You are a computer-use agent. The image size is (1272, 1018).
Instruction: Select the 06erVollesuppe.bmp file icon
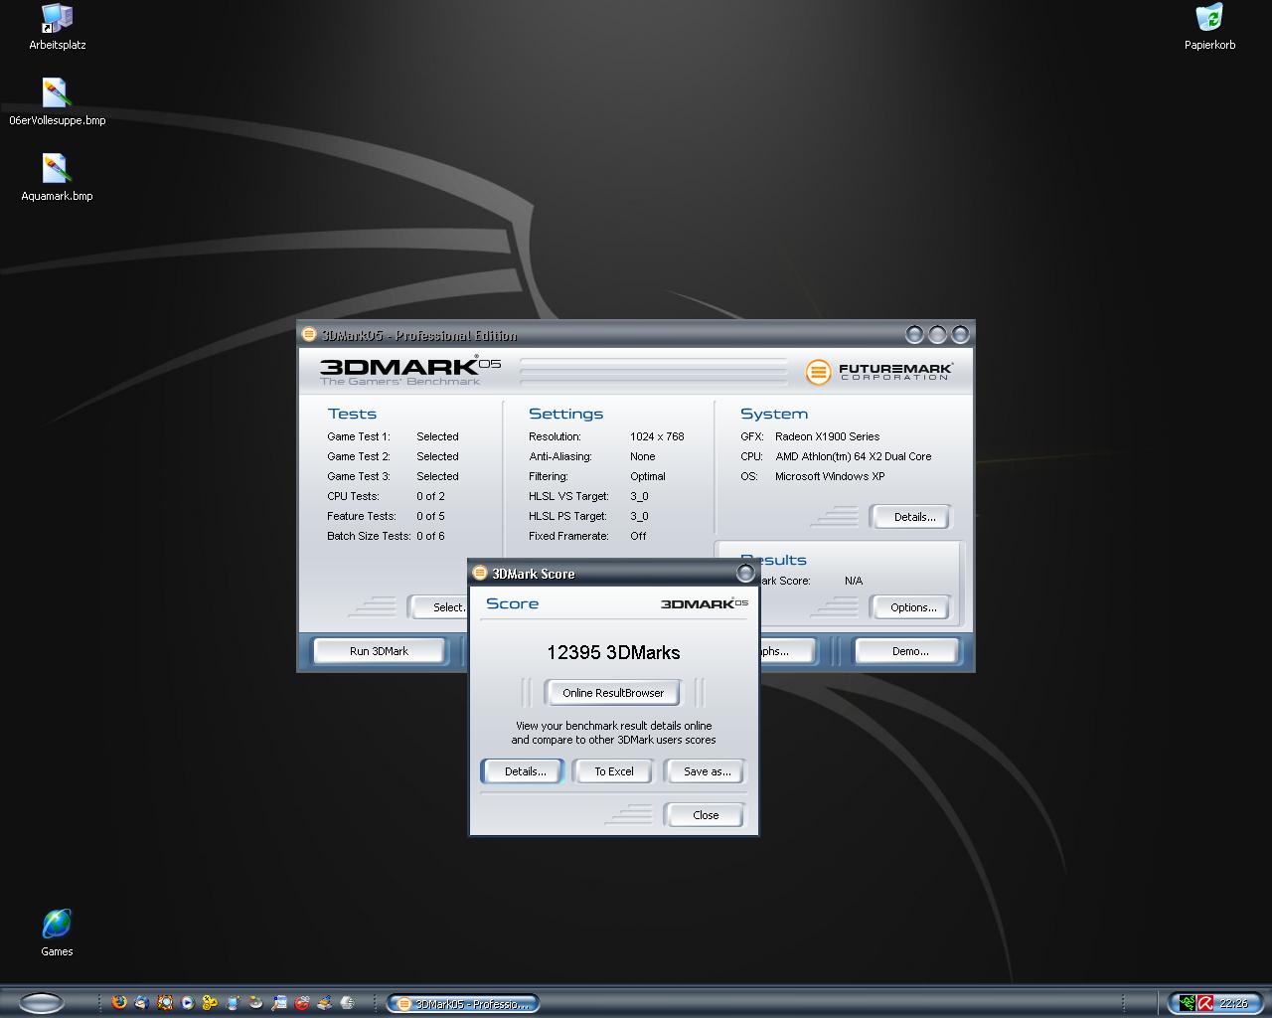57,102
